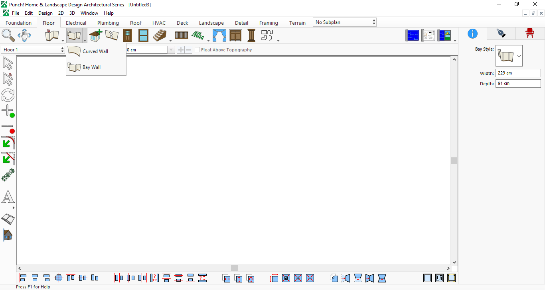
Task: Pick the Cabinet tool
Action: pyautogui.click(x=235, y=35)
